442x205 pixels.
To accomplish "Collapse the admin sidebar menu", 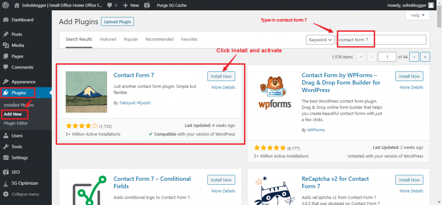I will (25, 194).
